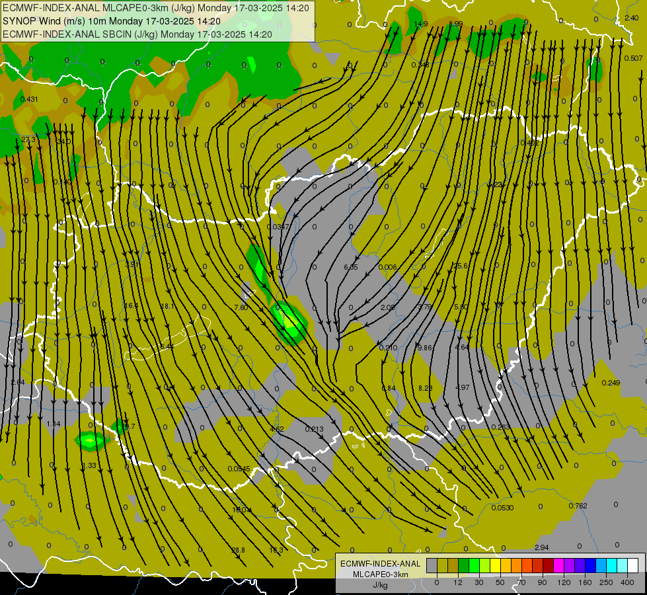Click the legend title MLCAPE0-3km
Screen dimensions: 647x595
tap(381, 575)
